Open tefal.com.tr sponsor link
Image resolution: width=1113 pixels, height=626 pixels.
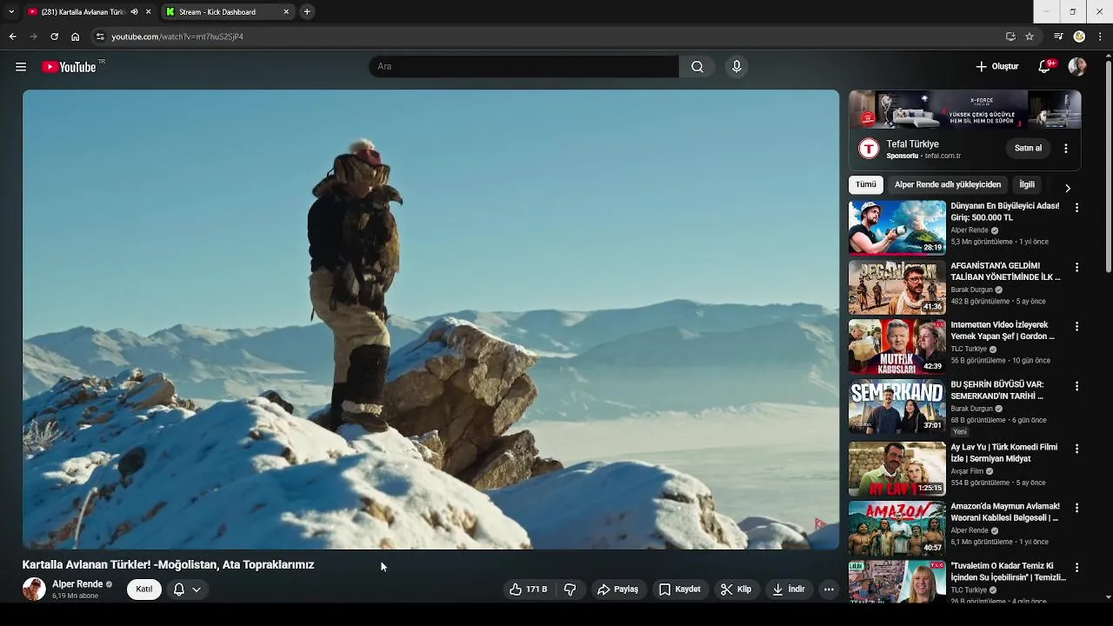(x=943, y=156)
